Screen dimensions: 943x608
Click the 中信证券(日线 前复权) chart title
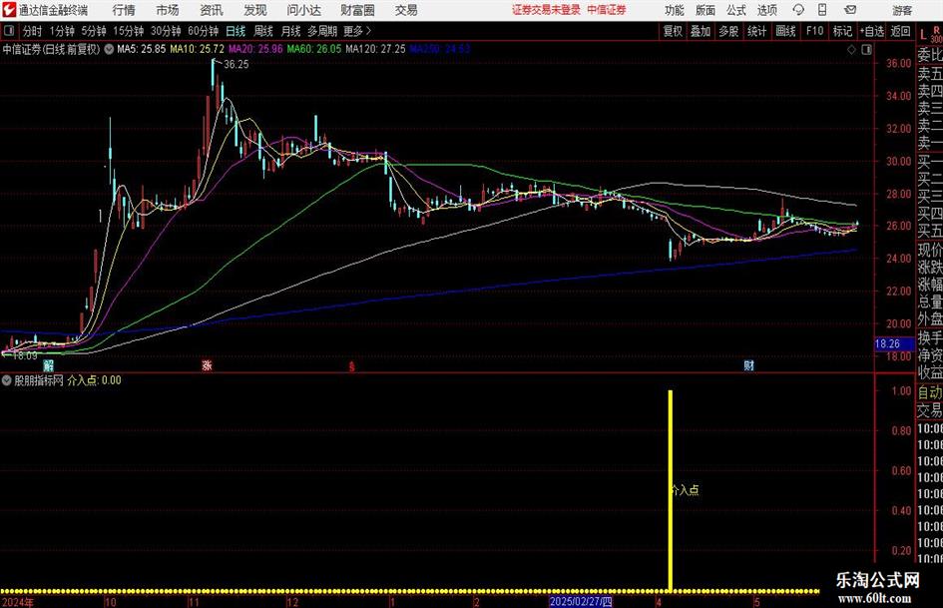[x=51, y=49]
